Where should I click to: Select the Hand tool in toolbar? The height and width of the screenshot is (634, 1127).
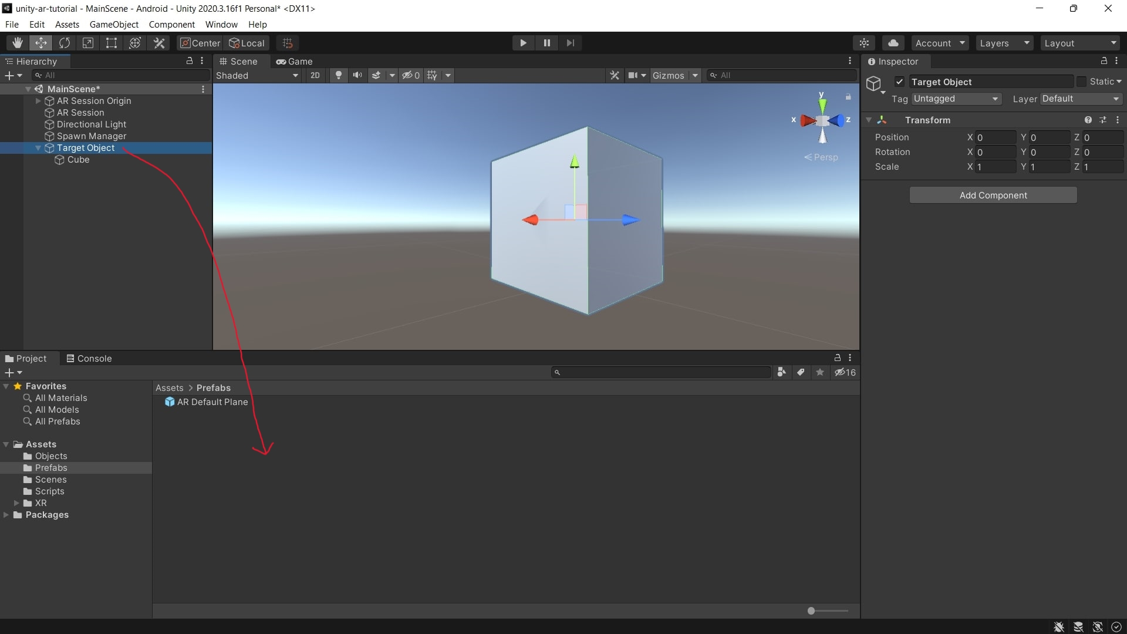pos(18,43)
